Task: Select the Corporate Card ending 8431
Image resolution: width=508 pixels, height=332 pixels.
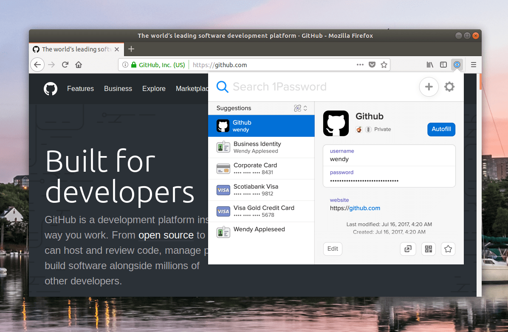Action: pos(261,169)
